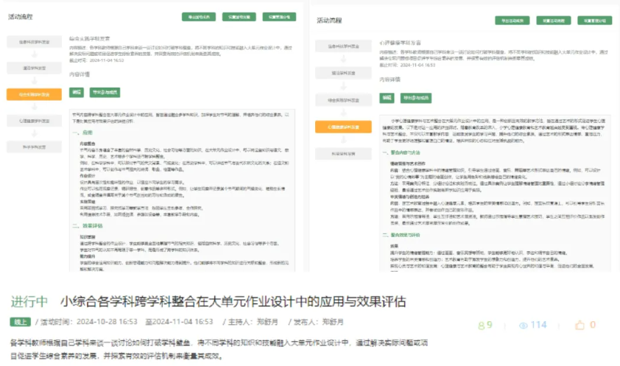
Task: Click the 8.9 rating score
Action: click(485, 325)
